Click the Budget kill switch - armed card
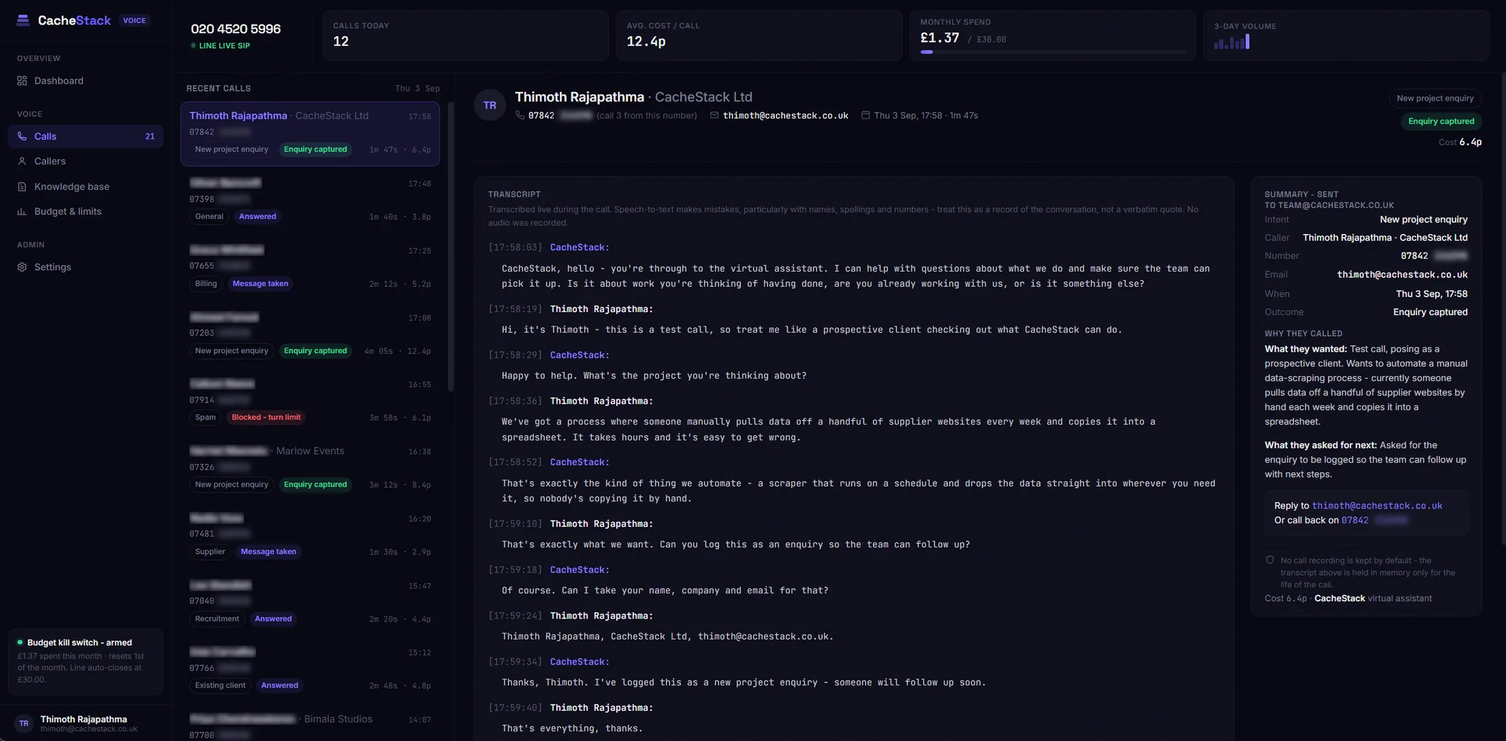1506x741 pixels. pyautogui.click(x=86, y=662)
